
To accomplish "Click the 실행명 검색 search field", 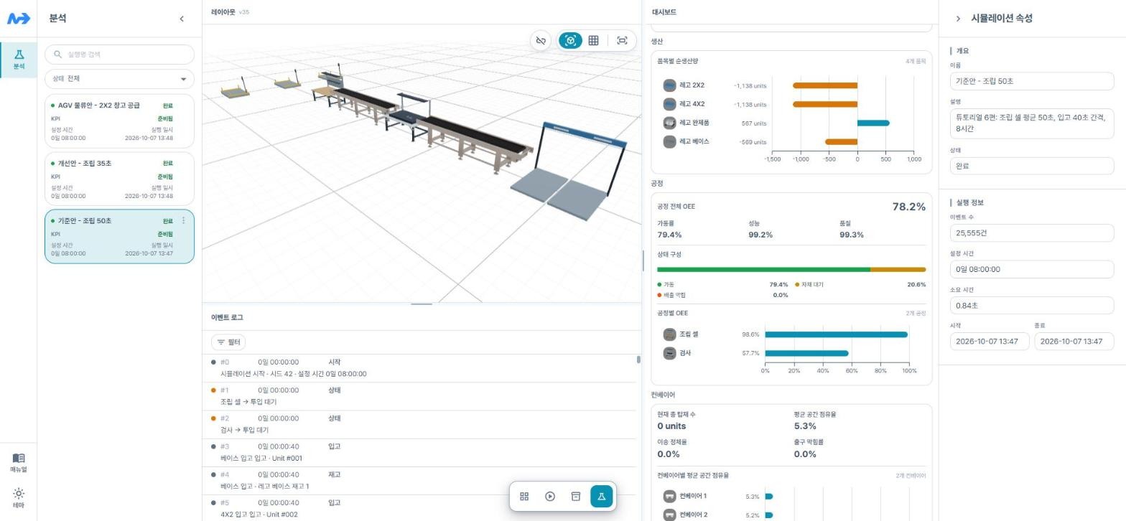I will (119, 55).
